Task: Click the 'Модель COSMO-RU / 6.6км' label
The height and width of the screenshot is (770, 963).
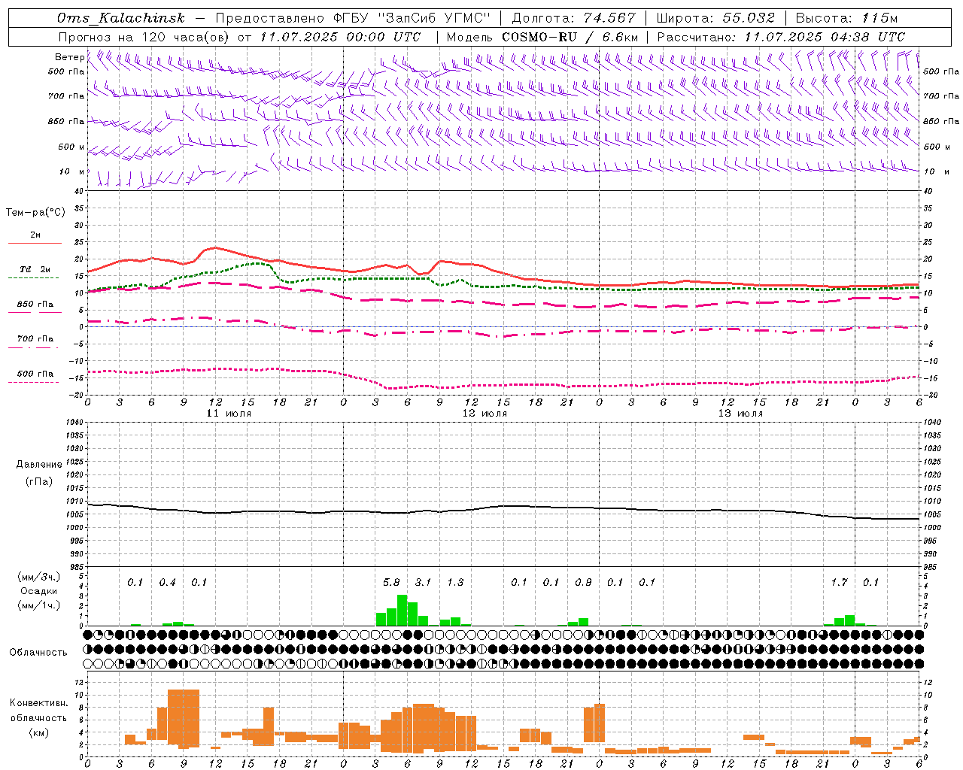Action: point(542,37)
